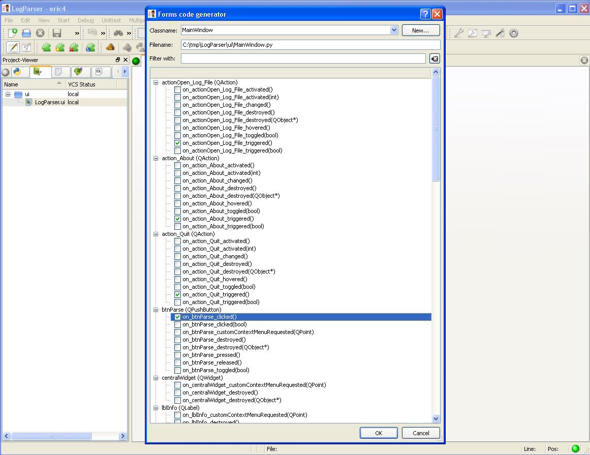
Task: Select LogParser.ui in the project tree
Action: [49, 102]
